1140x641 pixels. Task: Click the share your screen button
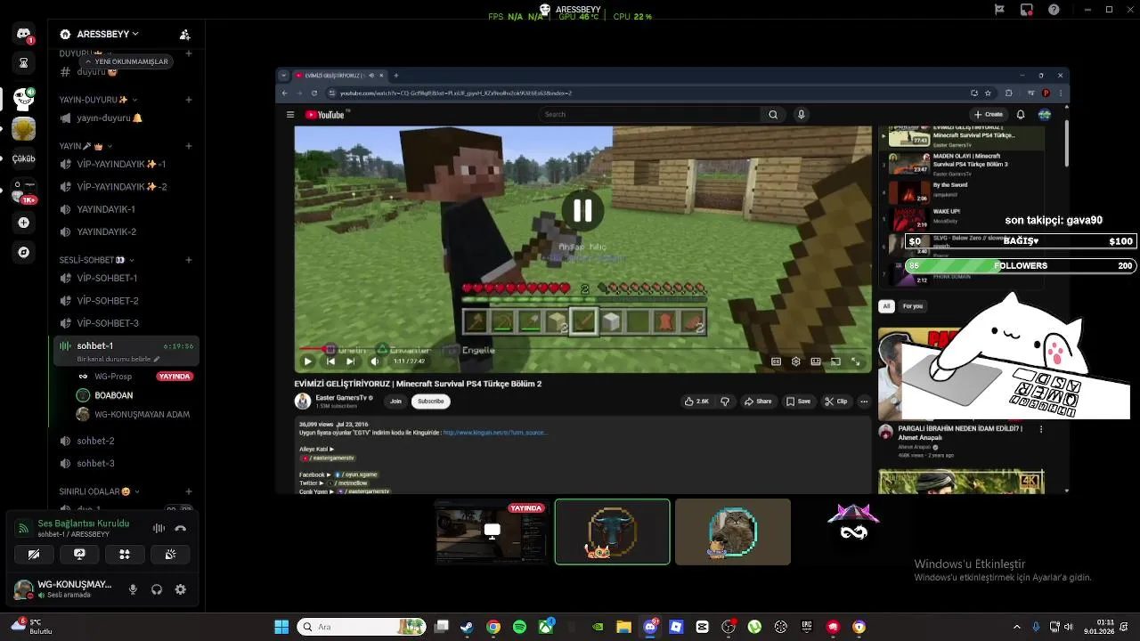[79, 554]
